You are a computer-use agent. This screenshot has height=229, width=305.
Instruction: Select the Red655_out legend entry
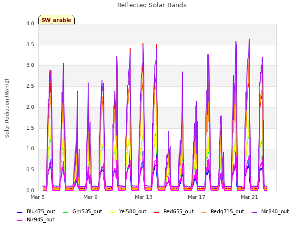coord(173,211)
